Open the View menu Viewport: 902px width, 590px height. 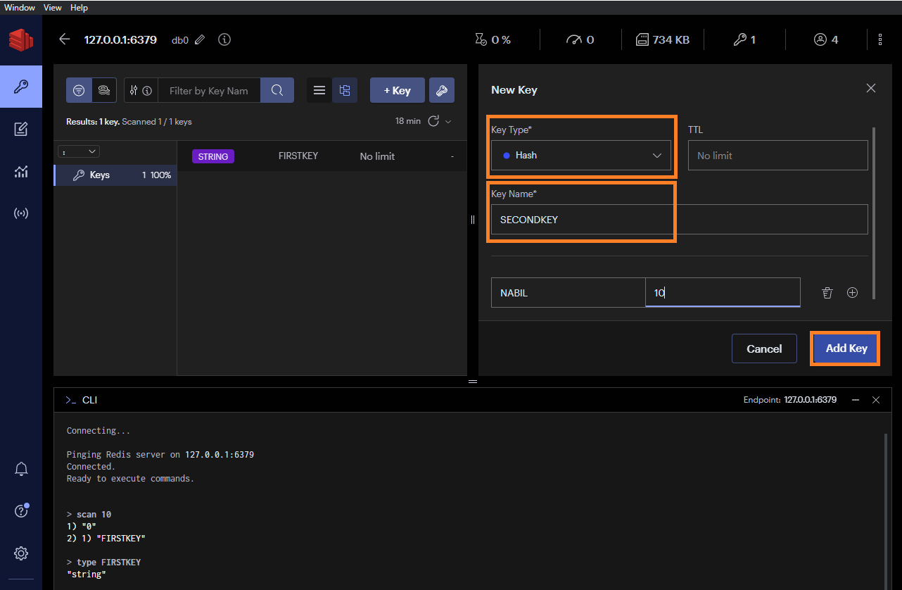[x=53, y=7]
